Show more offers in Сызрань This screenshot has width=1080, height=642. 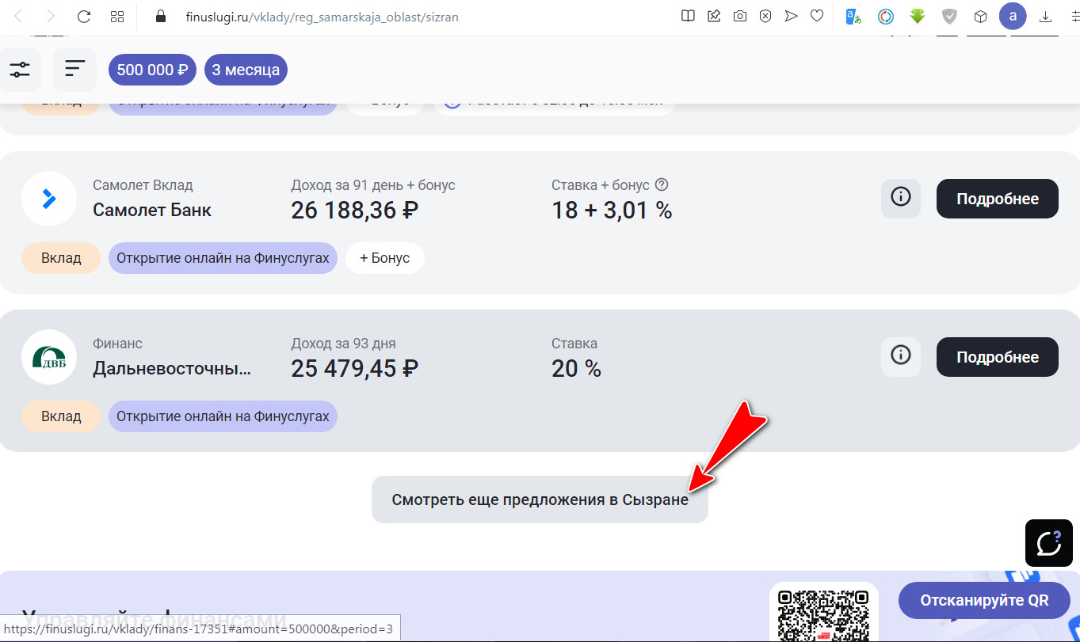pos(540,500)
